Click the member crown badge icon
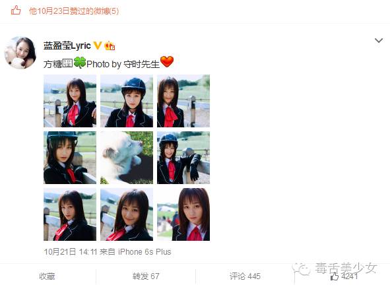Image resolution: width=390 pixels, height=287 pixels. point(110,46)
